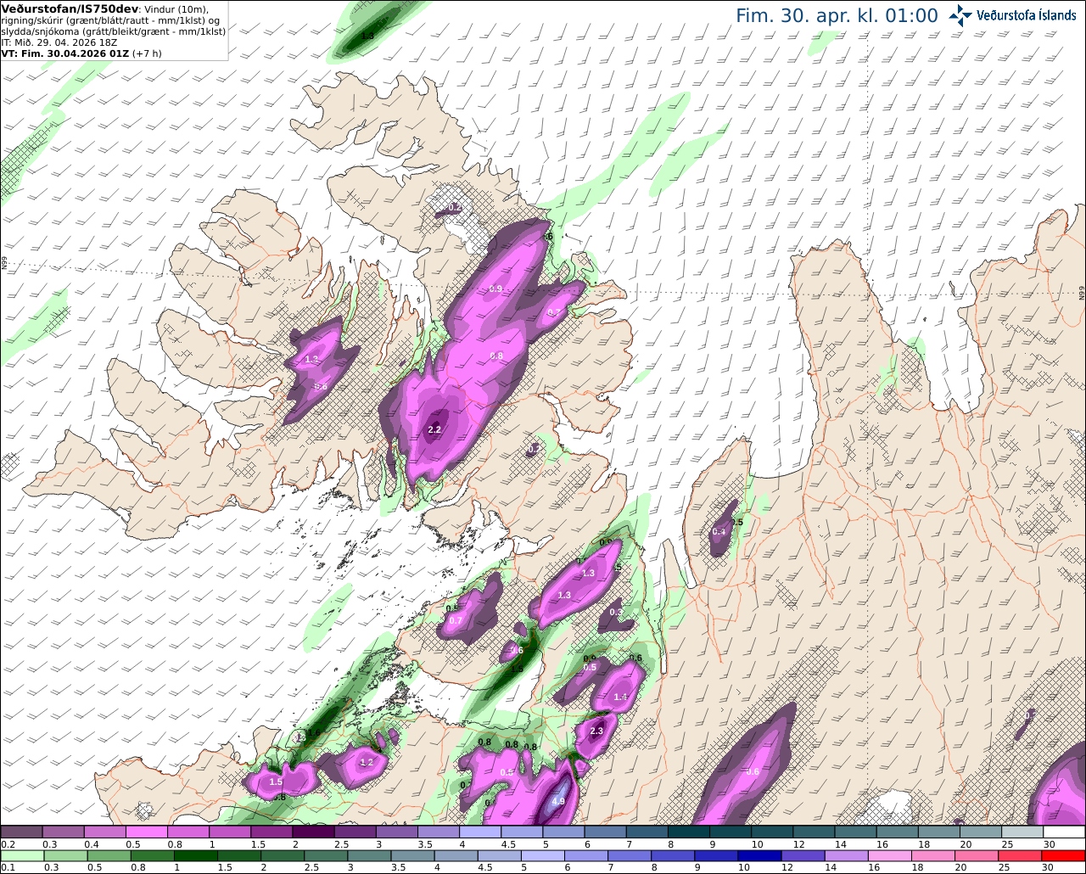Pick the bright magenta swatch labeled 0.5
1086x874 pixels.
pos(147,832)
